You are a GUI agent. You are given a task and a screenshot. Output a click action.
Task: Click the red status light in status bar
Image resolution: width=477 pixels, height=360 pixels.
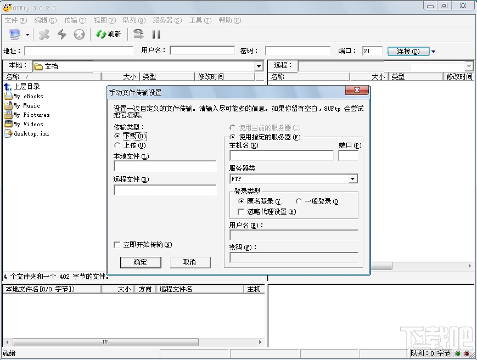[467, 353]
